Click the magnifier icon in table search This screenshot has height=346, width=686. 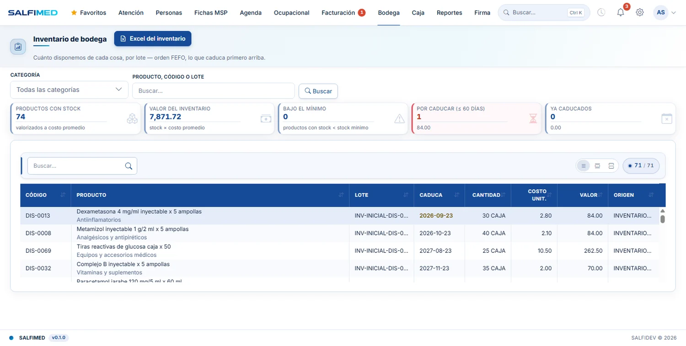pyautogui.click(x=129, y=166)
